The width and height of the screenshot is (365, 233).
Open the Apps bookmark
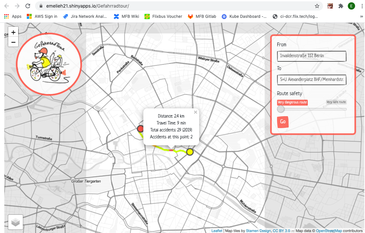click(13, 17)
